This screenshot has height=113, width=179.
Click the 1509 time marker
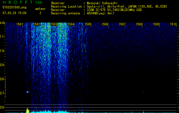tap(156, 24)
